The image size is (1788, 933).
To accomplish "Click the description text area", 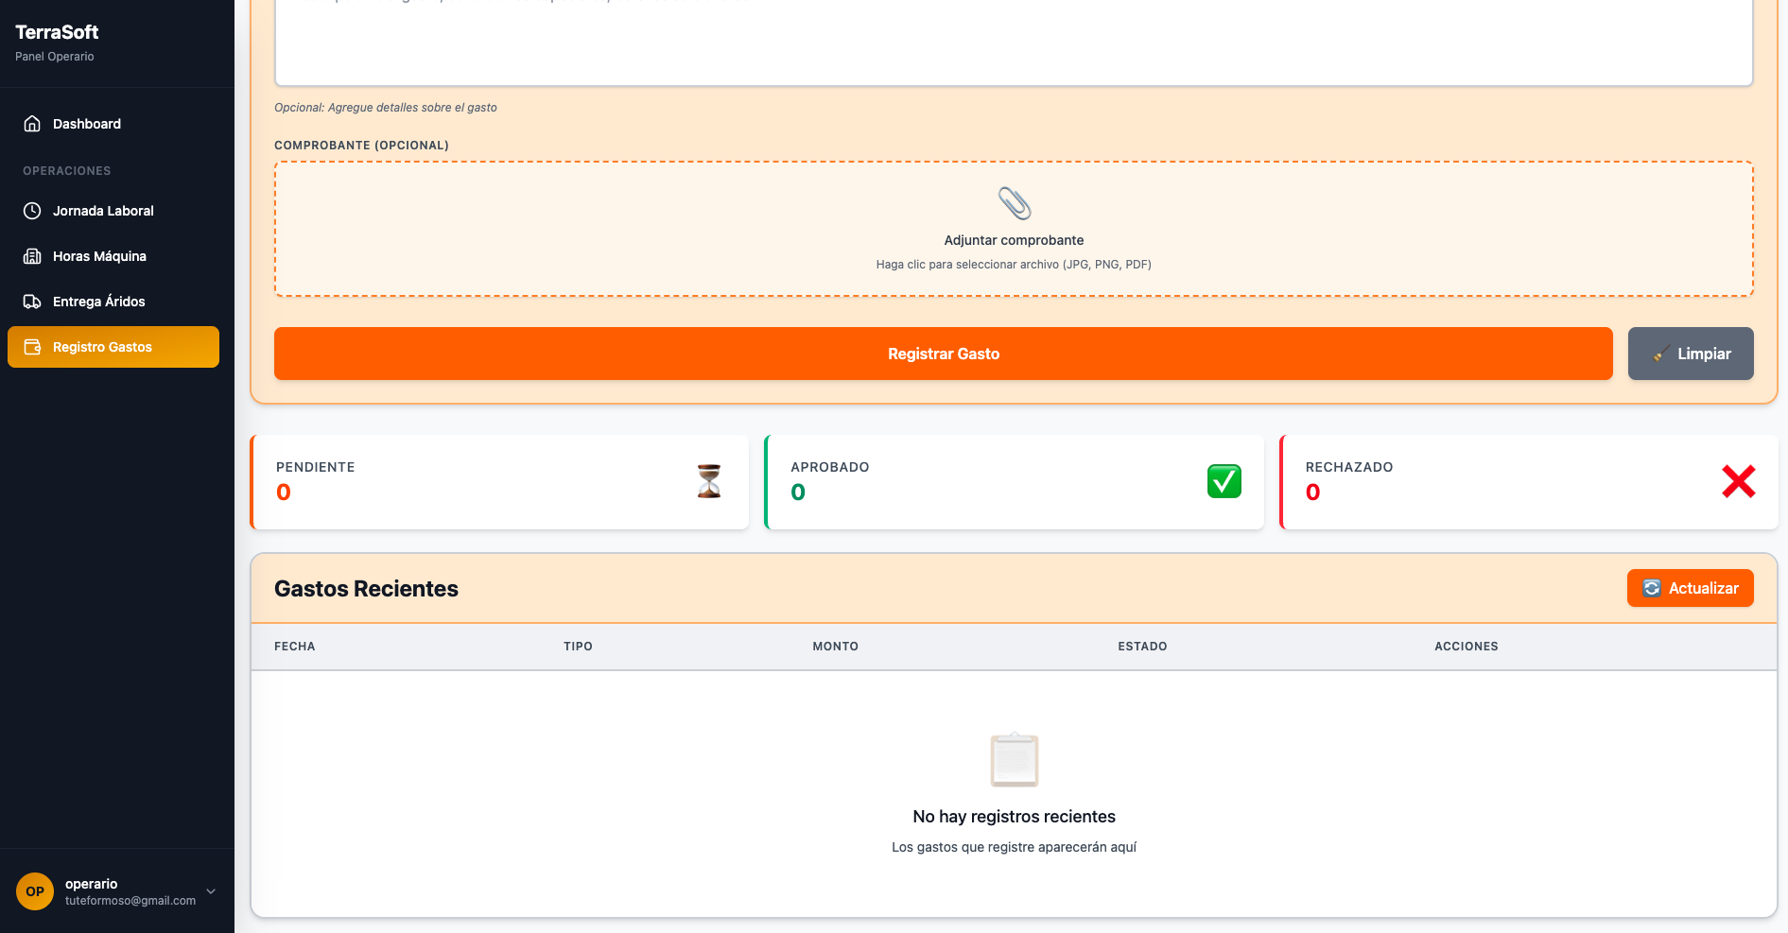I will [1014, 43].
